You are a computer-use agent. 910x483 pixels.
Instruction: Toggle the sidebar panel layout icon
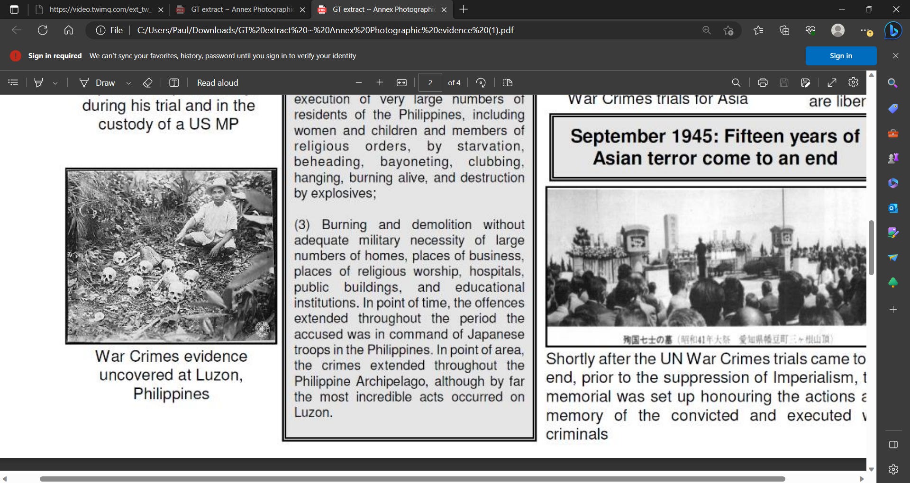(x=893, y=444)
